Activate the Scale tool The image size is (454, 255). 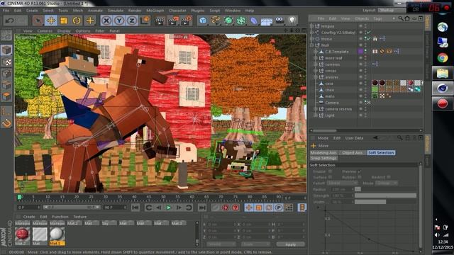tap(64, 21)
